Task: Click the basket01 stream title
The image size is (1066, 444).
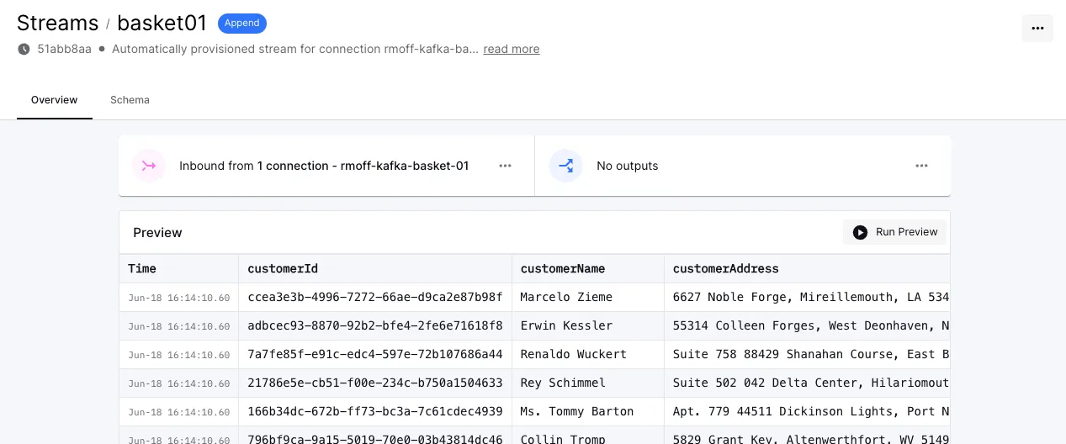Action: tap(162, 23)
